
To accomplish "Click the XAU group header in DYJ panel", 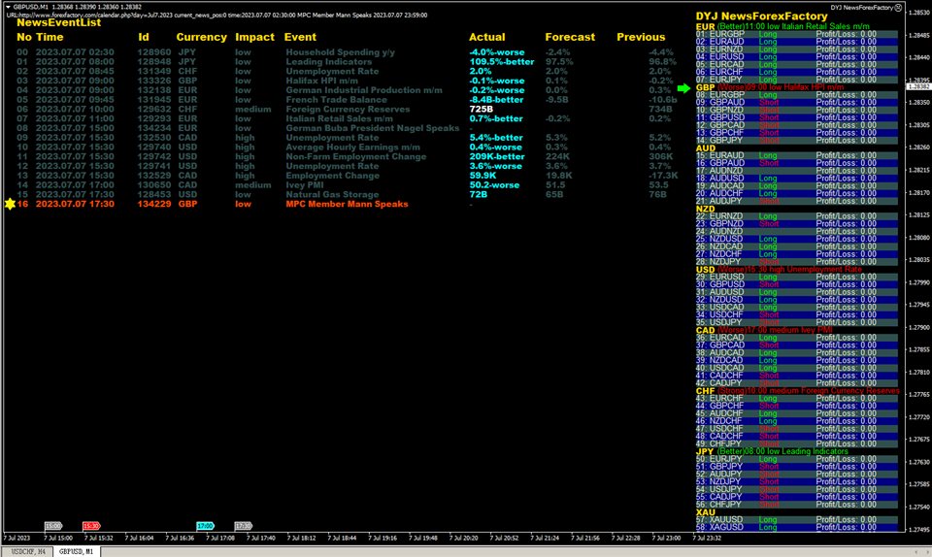I will tap(706, 512).
